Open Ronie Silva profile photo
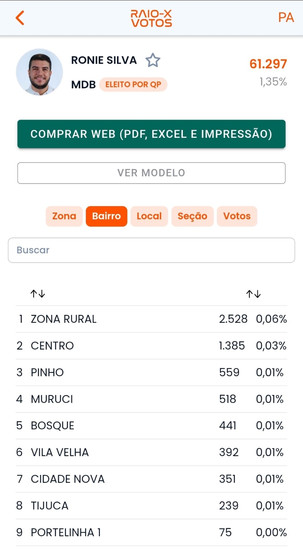Screen dimensions: 303x550 (x=39, y=72)
